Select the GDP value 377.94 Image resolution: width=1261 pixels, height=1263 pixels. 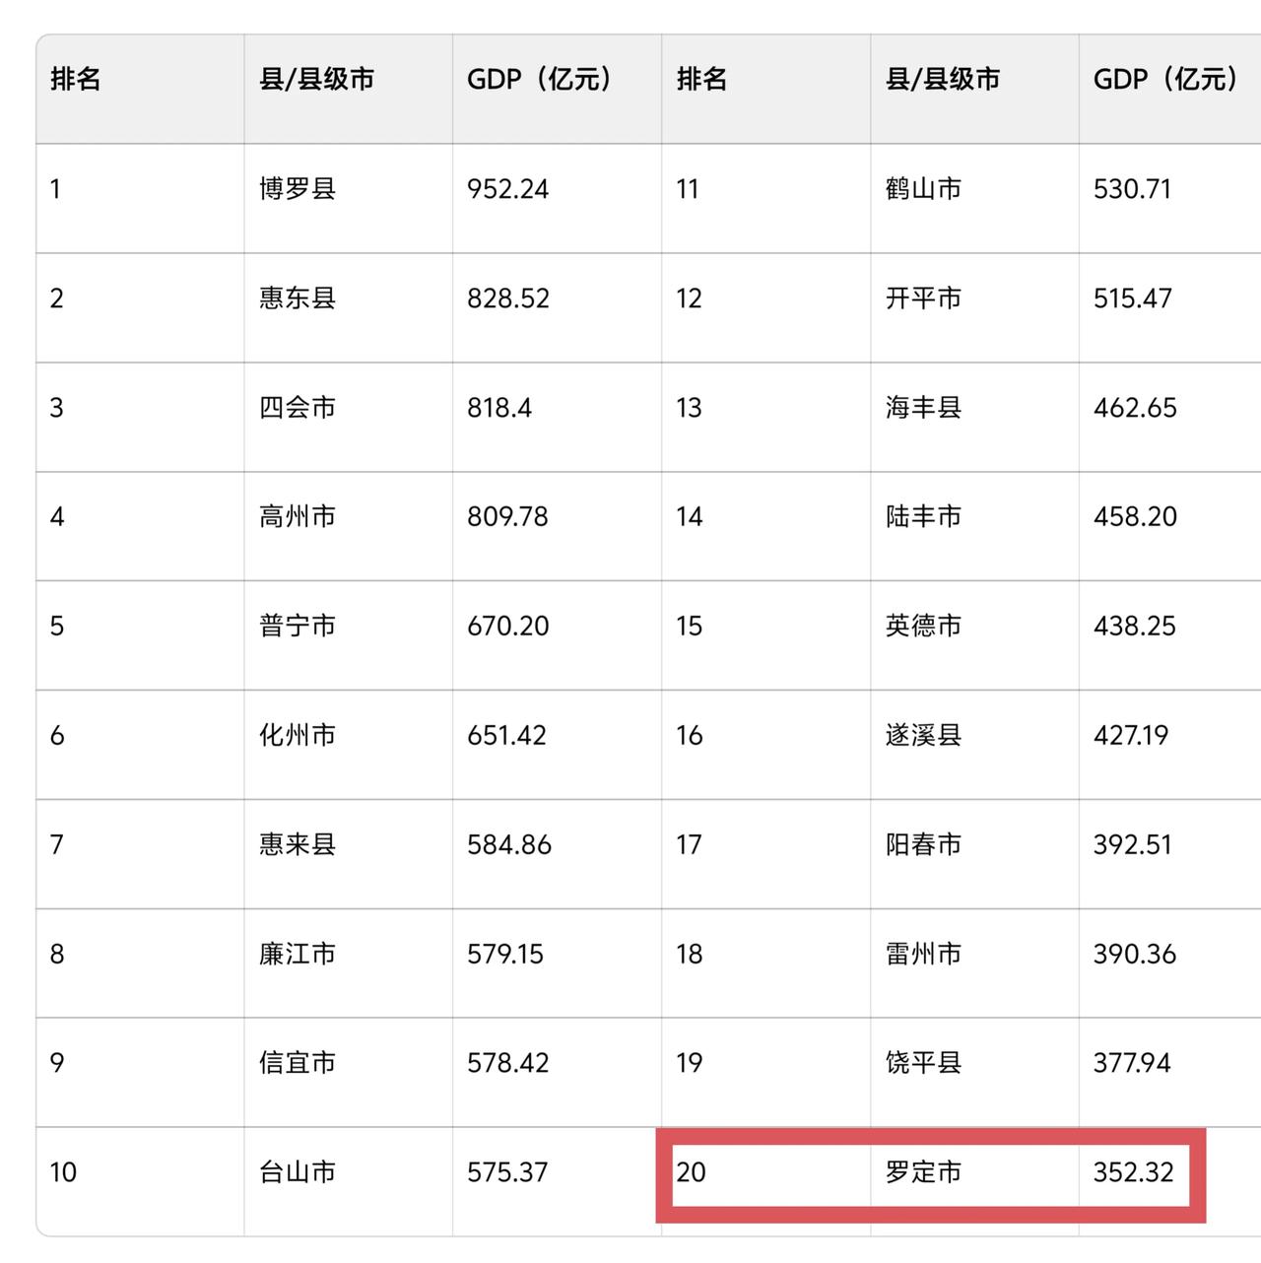point(1132,1062)
